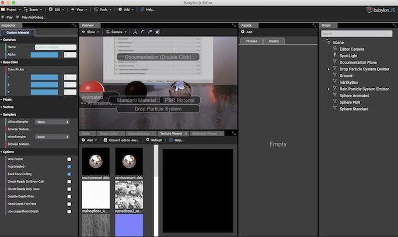
Task: Open the otherSampler dropdown
Action: pyautogui.click(x=52, y=137)
